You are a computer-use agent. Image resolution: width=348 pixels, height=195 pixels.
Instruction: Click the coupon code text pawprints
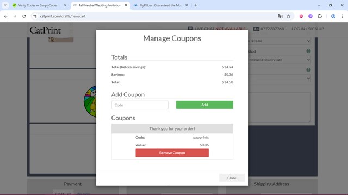coord(201,137)
